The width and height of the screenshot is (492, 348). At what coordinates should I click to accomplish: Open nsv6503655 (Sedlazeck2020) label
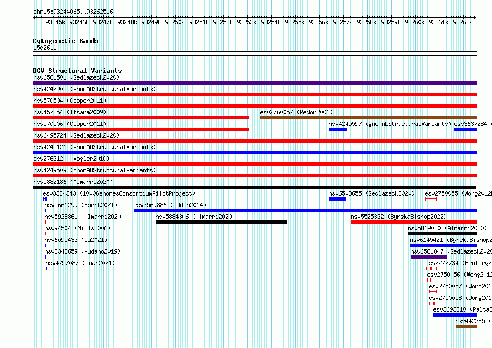click(371, 193)
